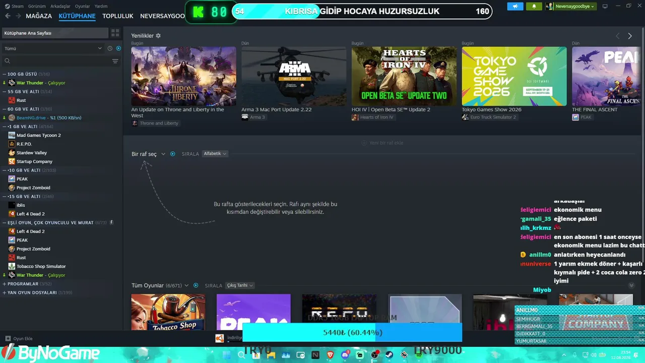
Task: Open Discord from the taskbar
Action: [x=345, y=355]
